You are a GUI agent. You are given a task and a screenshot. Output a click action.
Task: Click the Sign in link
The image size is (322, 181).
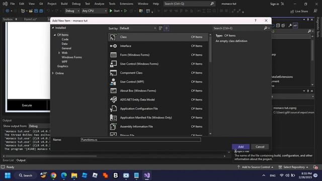pos(274,4)
